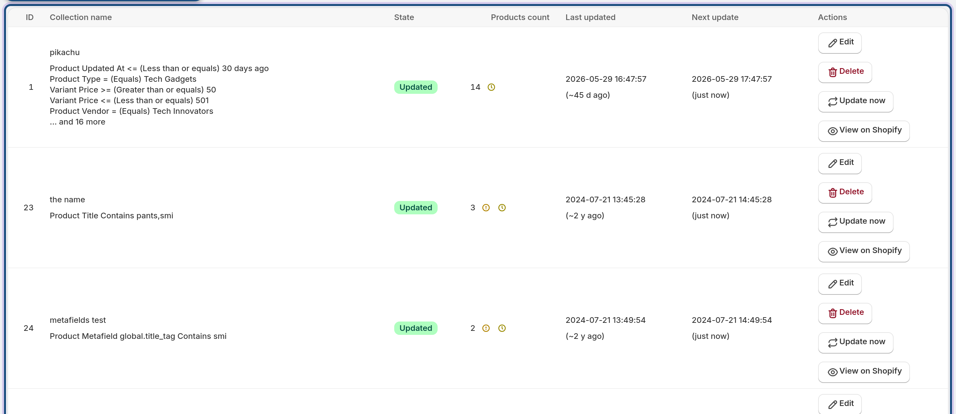Edit the pikachu collection

[x=840, y=43]
